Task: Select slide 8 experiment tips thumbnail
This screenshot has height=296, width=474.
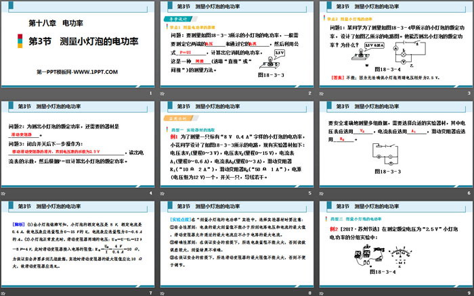Action: pyautogui.click(x=237, y=244)
